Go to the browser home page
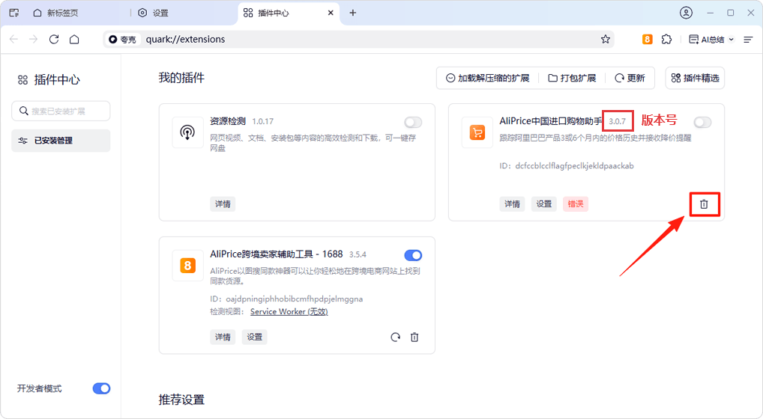 tap(74, 39)
